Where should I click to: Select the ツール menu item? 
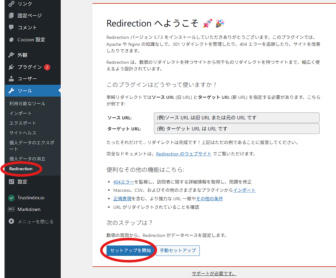click(x=33, y=91)
